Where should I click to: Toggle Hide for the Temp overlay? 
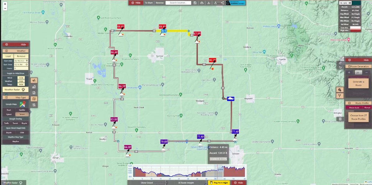(21, 85)
